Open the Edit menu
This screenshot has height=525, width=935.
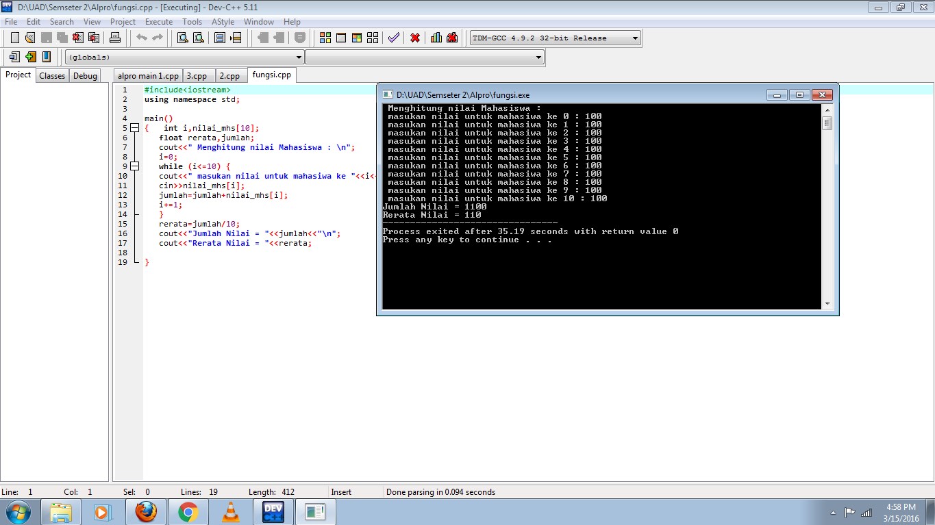34,22
